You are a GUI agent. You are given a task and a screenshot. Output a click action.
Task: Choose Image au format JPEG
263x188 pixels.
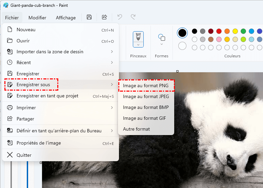(x=146, y=96)
